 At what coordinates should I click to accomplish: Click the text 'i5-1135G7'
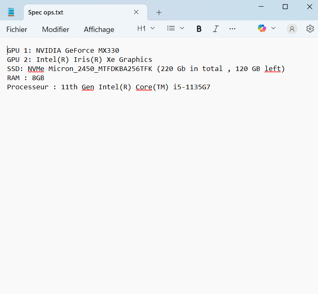click(x=192, y=87)
